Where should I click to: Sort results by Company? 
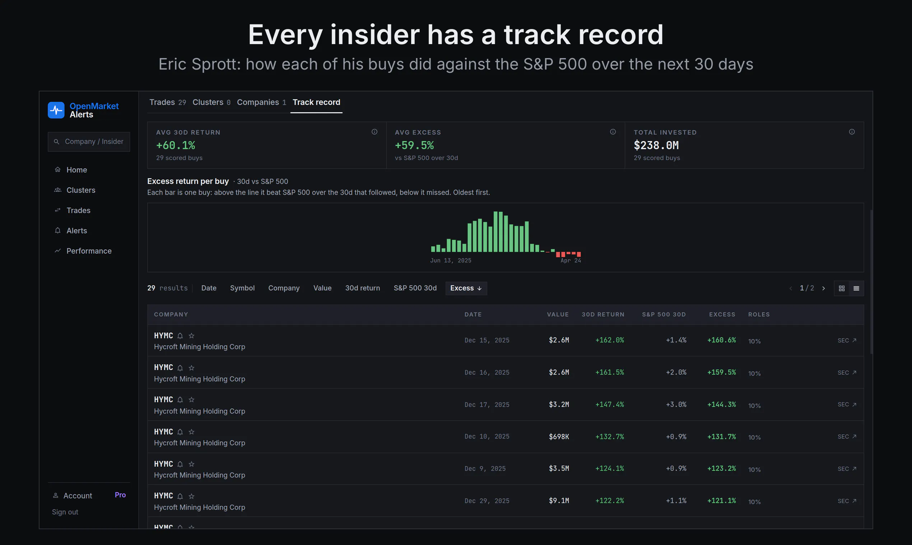[x=284, y=288]
